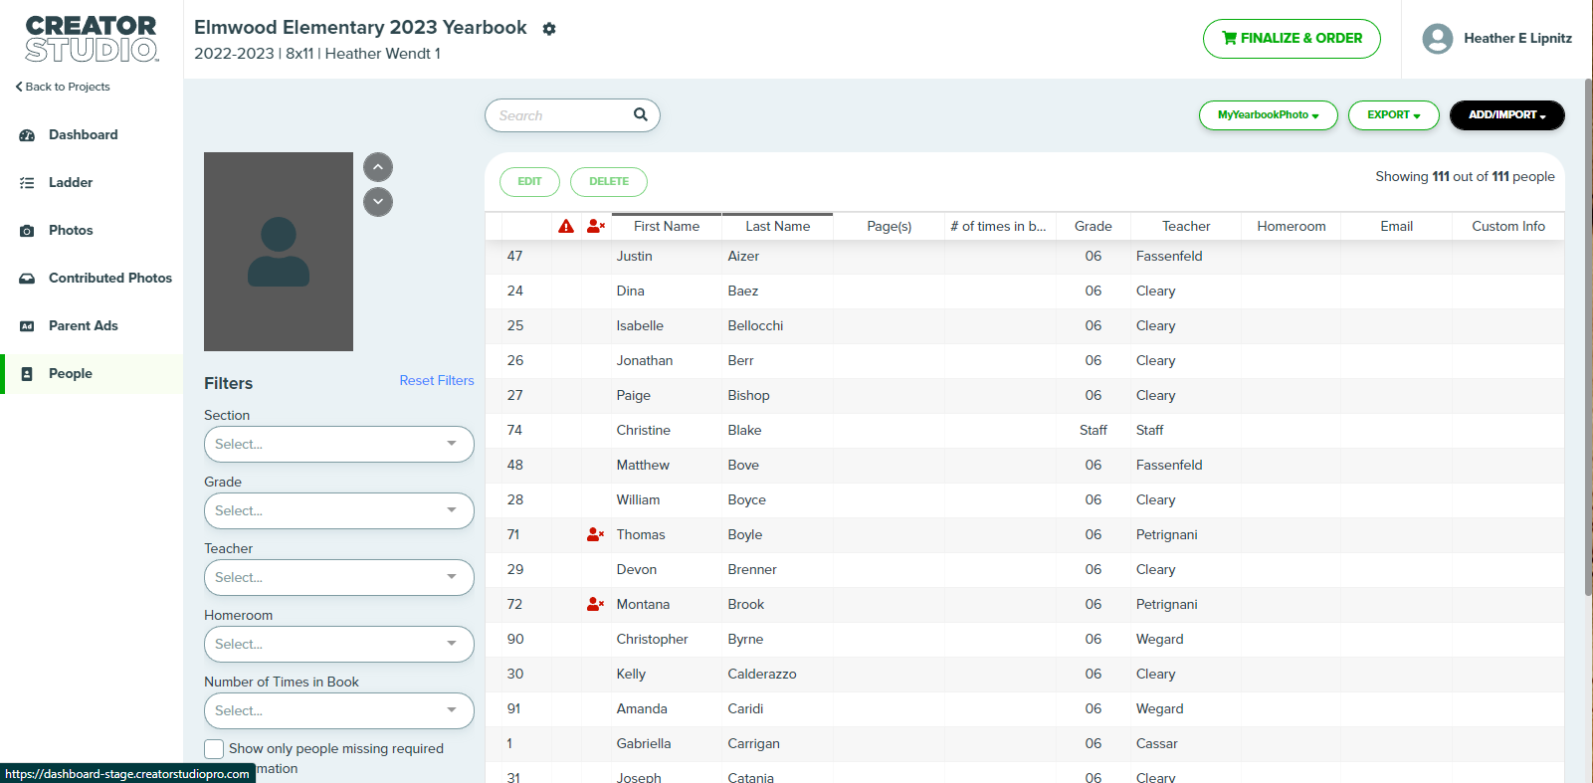Click the Creator Studio logo
1593x783 pixels.
tap(92, 39)
